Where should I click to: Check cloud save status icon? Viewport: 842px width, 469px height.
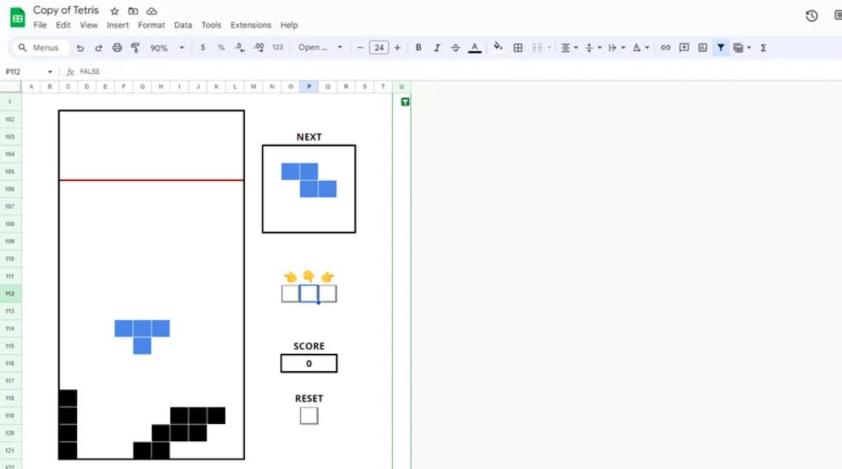pyautogui.click(x=152, y=11)
